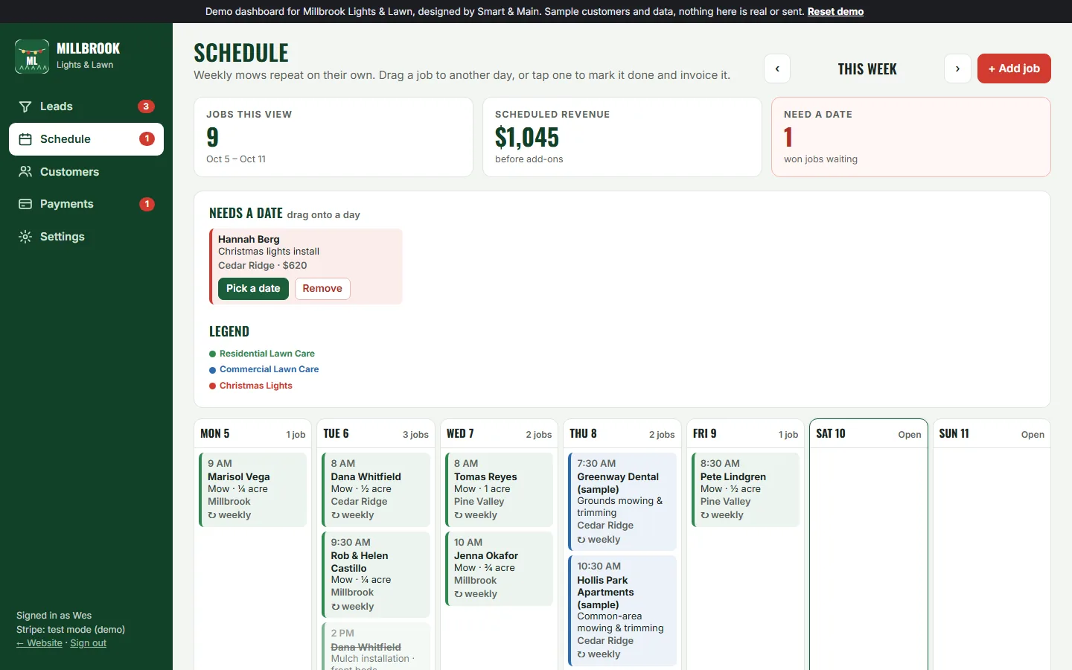
Task: Go to the previous week
Action: (777, 68)
